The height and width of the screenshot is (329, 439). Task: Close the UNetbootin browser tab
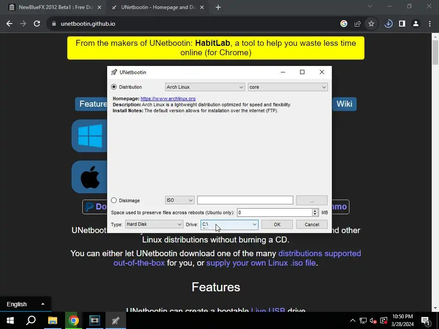point(202,8)
